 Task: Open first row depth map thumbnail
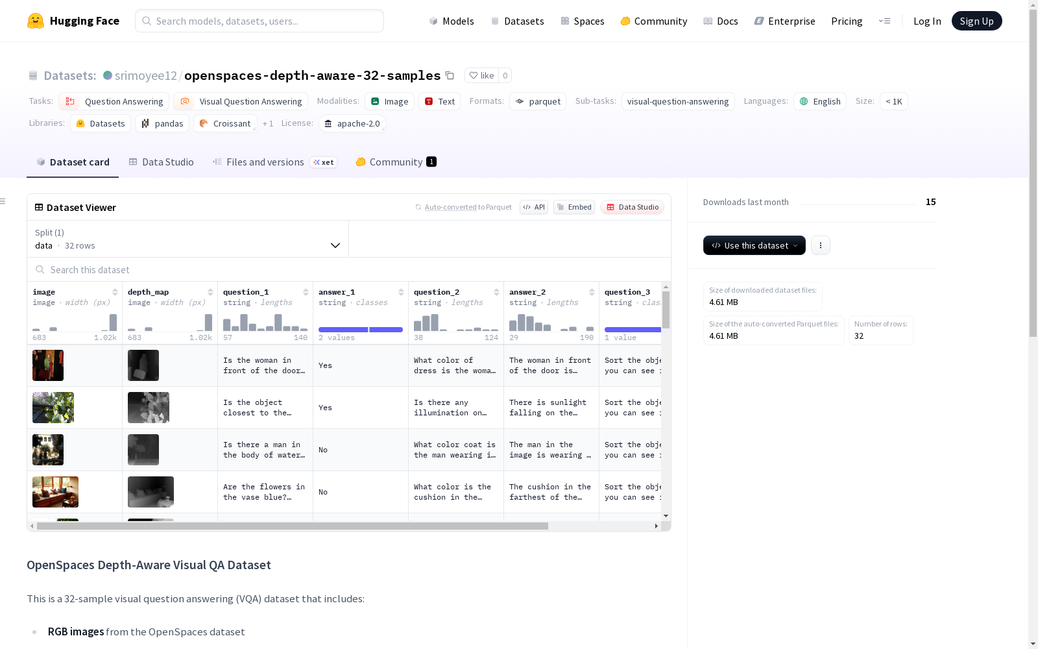click(143, 365)
